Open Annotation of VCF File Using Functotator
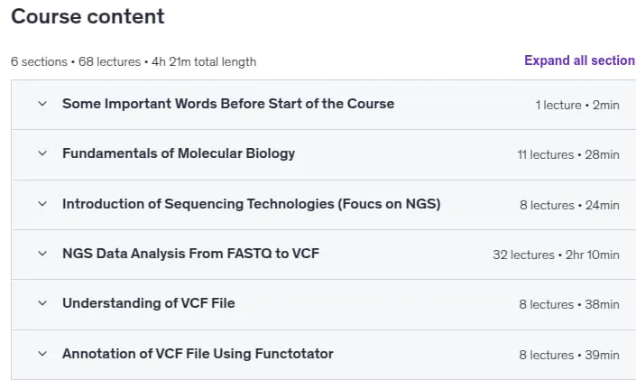Image resolution: width=636 pixels, height=380 pixels. coord(198,354)
